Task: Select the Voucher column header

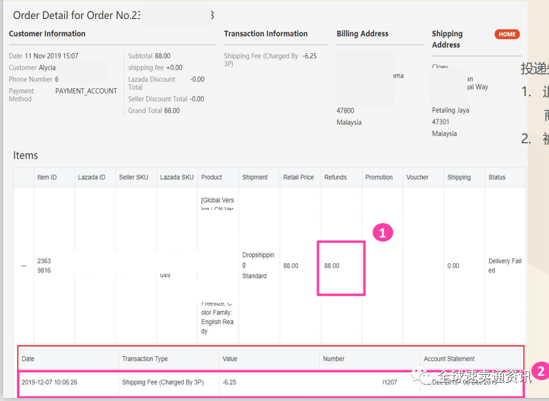Action: 417,177
